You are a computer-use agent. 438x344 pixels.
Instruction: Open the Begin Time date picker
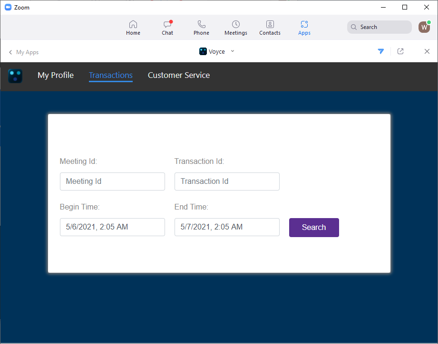pos(112,227)
